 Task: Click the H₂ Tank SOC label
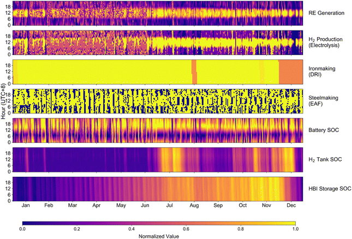[325, 159]
